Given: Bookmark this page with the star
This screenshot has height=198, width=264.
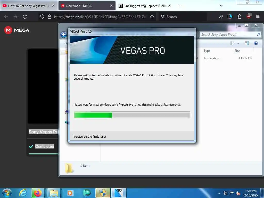Looking at the screenshot, I should (x=152, y=16).
